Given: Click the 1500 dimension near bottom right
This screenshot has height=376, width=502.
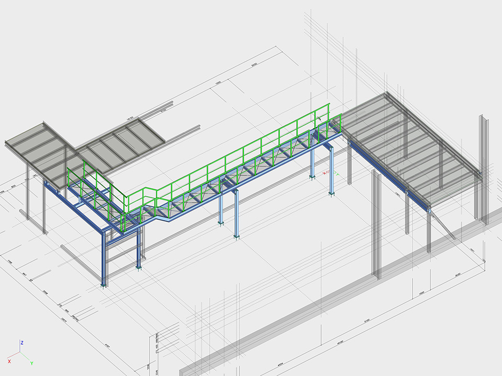Looking at the screenshot, I should pyautogui.click(x=421, y=294).
